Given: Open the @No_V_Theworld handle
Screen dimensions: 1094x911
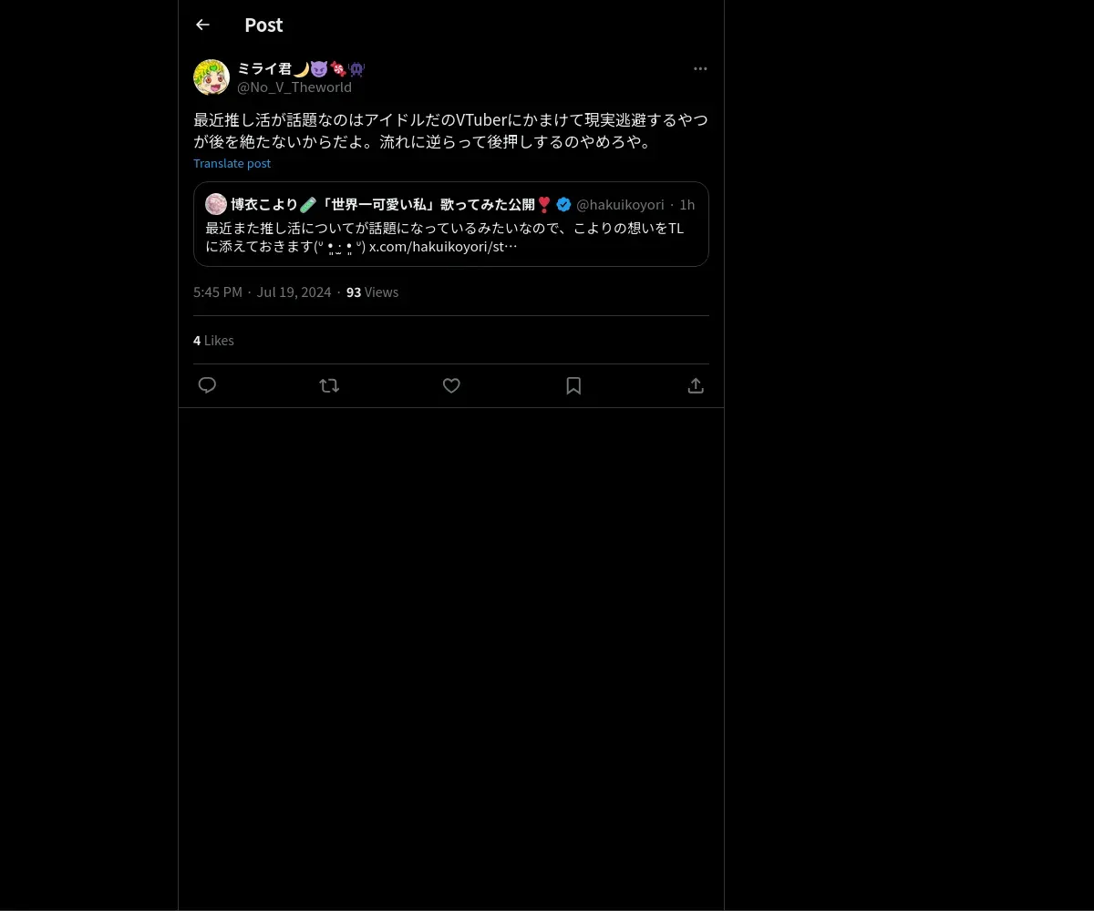Looking at the screenshot, I should [294, 87].
